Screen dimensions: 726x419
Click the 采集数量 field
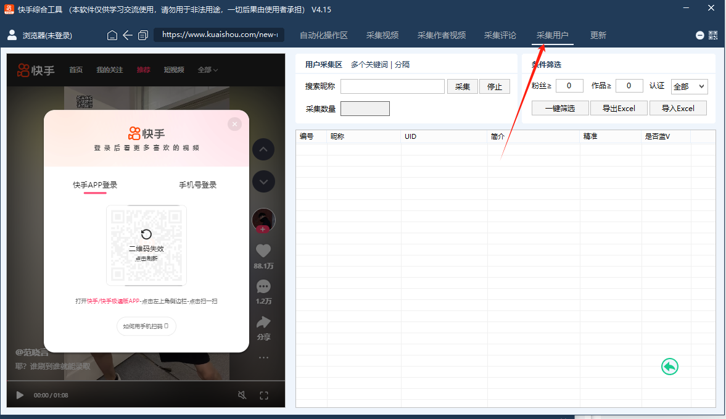365,109
